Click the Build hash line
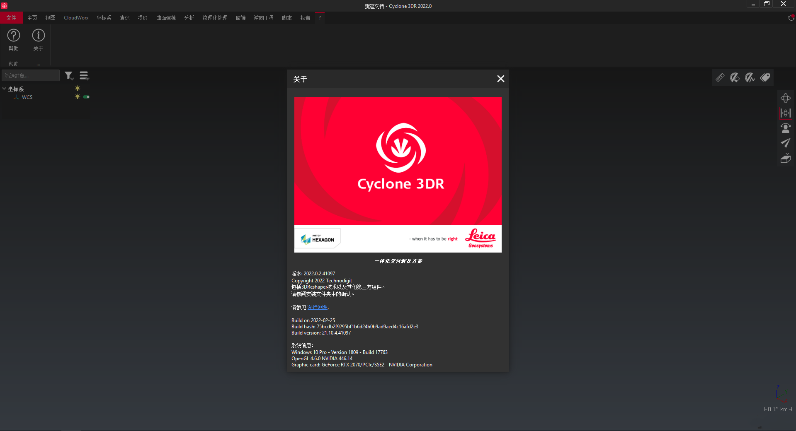Viewport: 796px width, 431px height. tap(355, 327)
